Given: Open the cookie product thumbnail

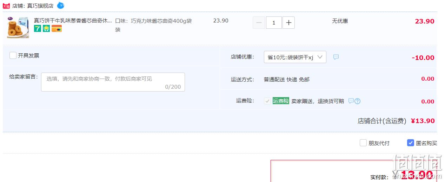Looking at the screenshot, I should click(x=18, y=27).
